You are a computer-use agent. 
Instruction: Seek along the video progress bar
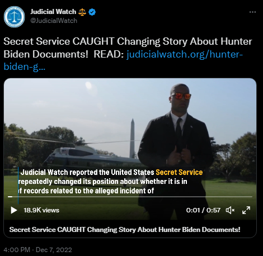130,197
